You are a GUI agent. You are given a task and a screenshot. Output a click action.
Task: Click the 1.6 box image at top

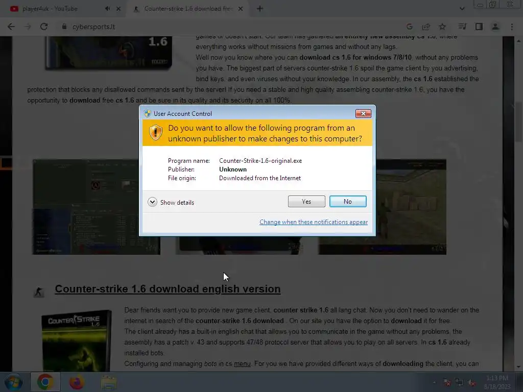click(108, 53)
